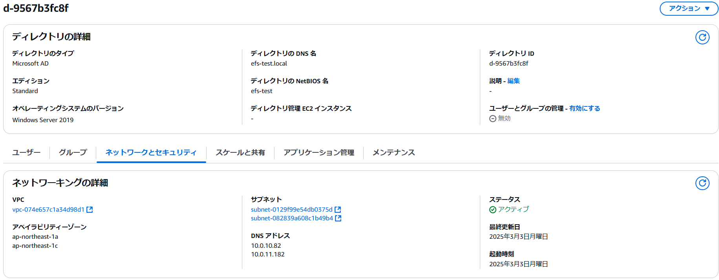The width and height of the screenshot is (719, 280).
Task: Open the アクション dropdown menu
Action: (x=689, y=8)
